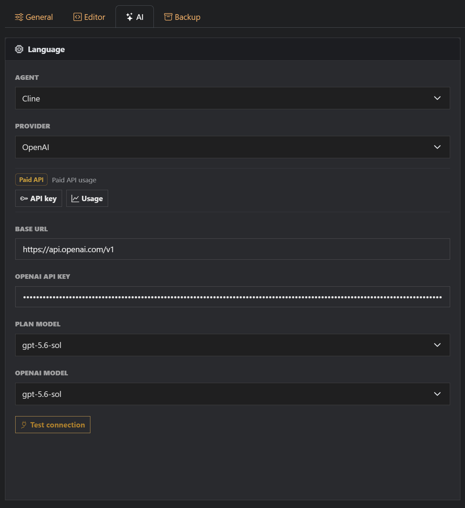Viewport: 465px width, 508px height.
Task: Click the BASE URL label
Action: [x=32, y=229]
